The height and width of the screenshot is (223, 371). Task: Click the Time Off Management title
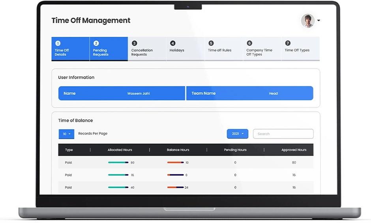91,21
